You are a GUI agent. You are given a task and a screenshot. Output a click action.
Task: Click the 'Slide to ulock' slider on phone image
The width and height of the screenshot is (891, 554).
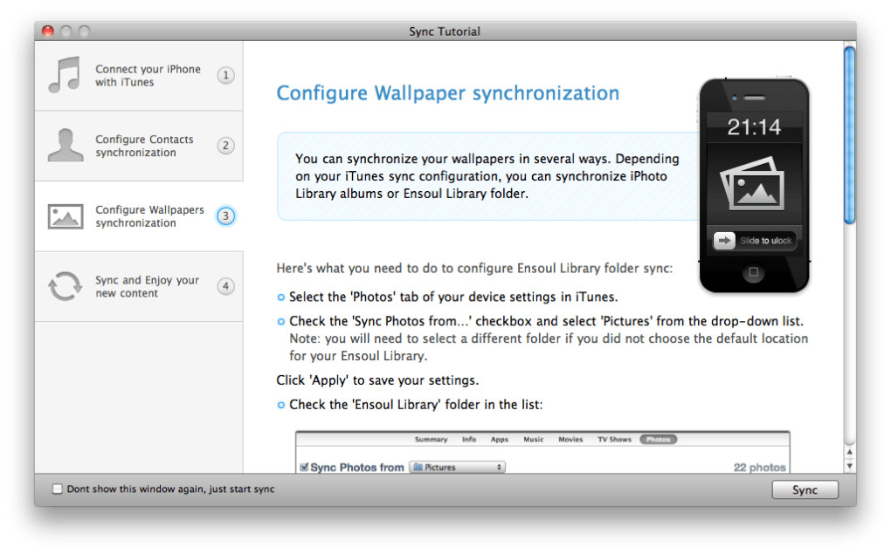tap(754, 241)
